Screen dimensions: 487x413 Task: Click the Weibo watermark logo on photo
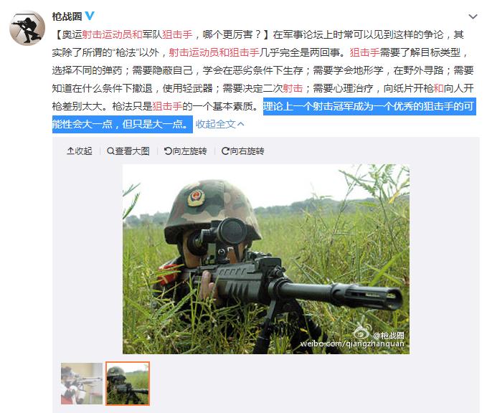pyautogui.click(x=361, y=332)
